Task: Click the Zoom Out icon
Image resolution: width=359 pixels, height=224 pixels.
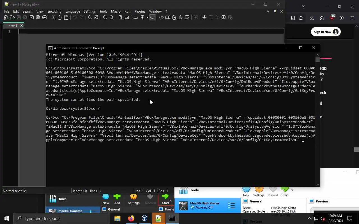Action: pos(112,17)
